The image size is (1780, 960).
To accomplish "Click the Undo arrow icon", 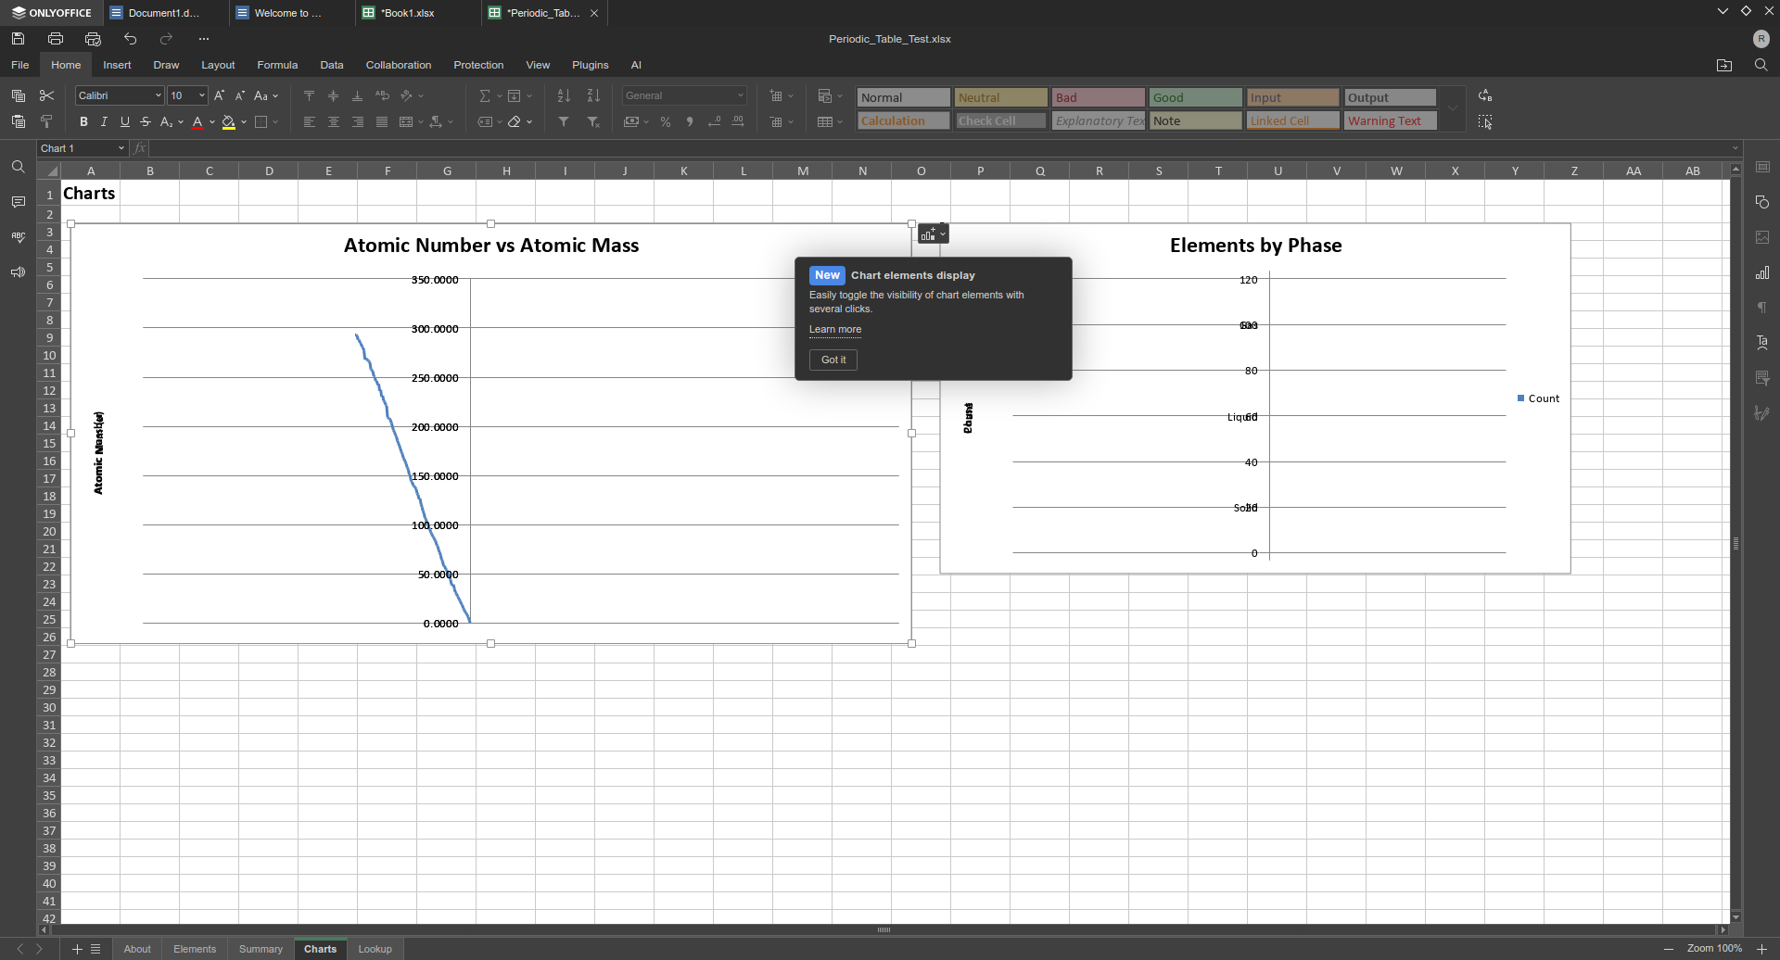I will pos(130,39).
